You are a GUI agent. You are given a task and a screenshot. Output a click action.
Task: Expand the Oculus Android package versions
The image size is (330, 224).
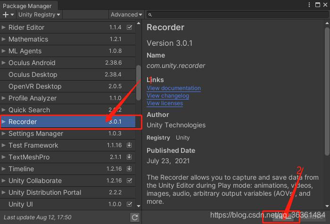[x=3, y=63]
